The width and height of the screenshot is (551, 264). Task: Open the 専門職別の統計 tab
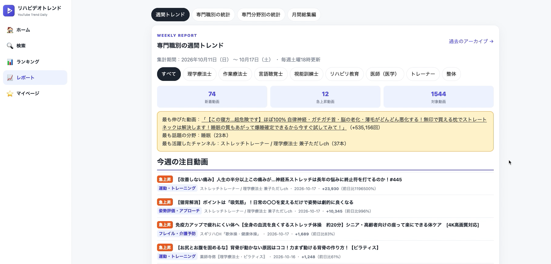[x=213, y=15]
